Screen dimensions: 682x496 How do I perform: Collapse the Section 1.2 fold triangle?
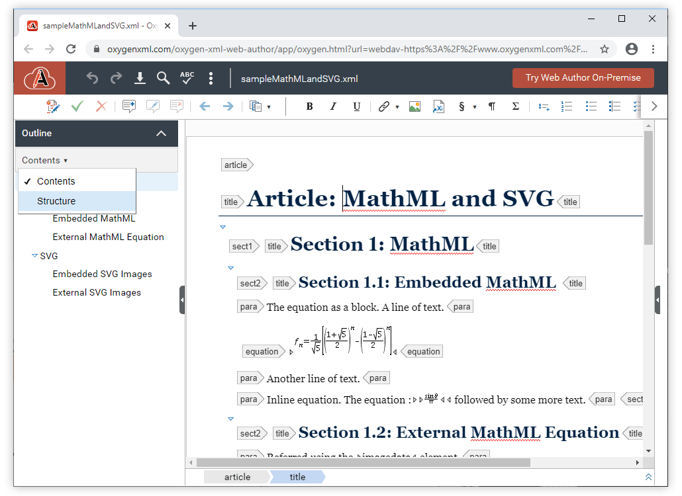231,419
